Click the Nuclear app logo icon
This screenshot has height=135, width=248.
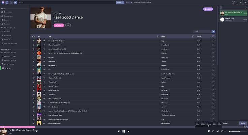coord(3,2)
